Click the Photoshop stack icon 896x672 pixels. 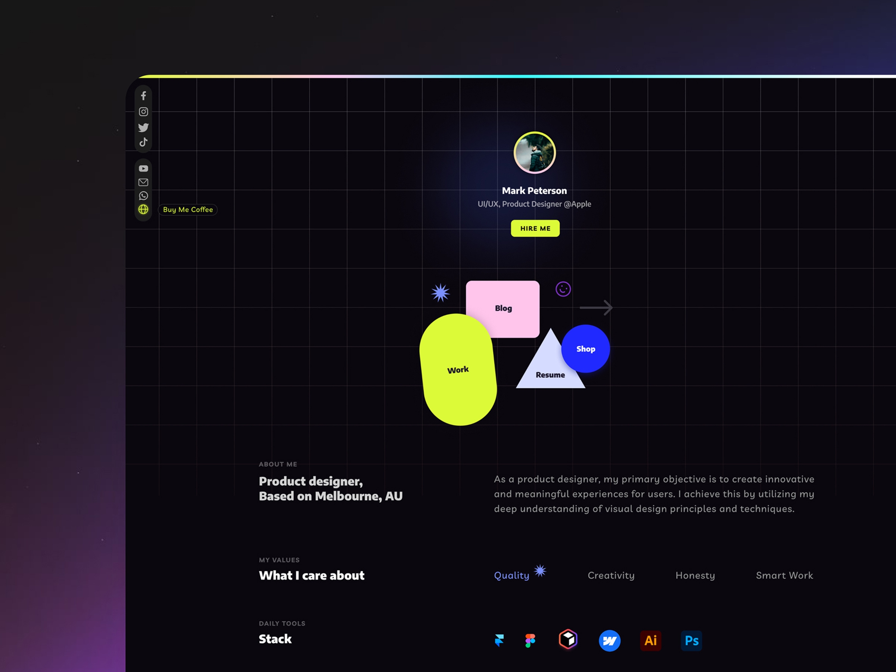(691, 640)
